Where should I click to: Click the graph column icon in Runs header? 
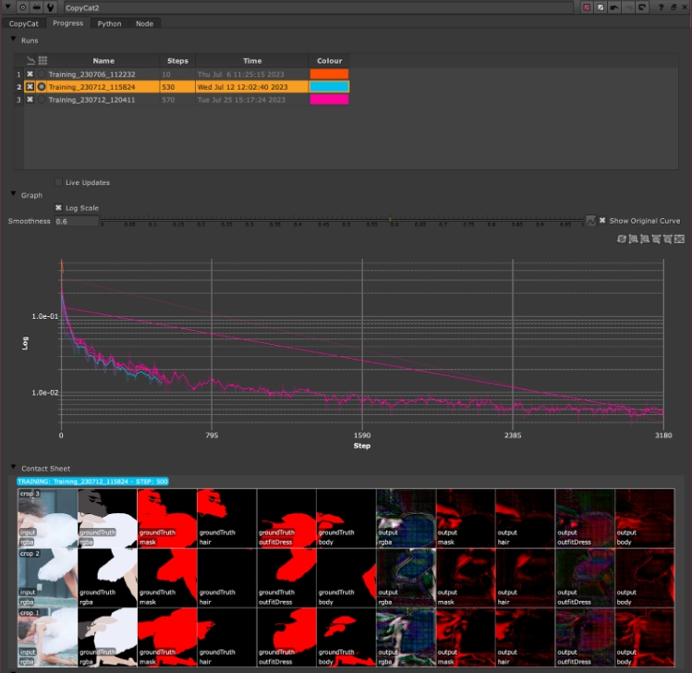30,61
